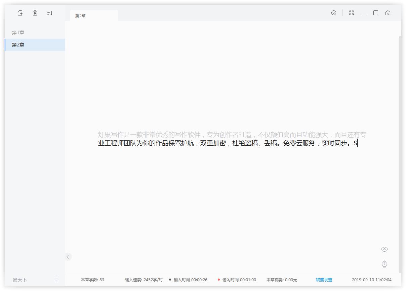Collapse the chapter sidebar with the left chevron
The image size is (406, 291).
(x=68, y=256)
